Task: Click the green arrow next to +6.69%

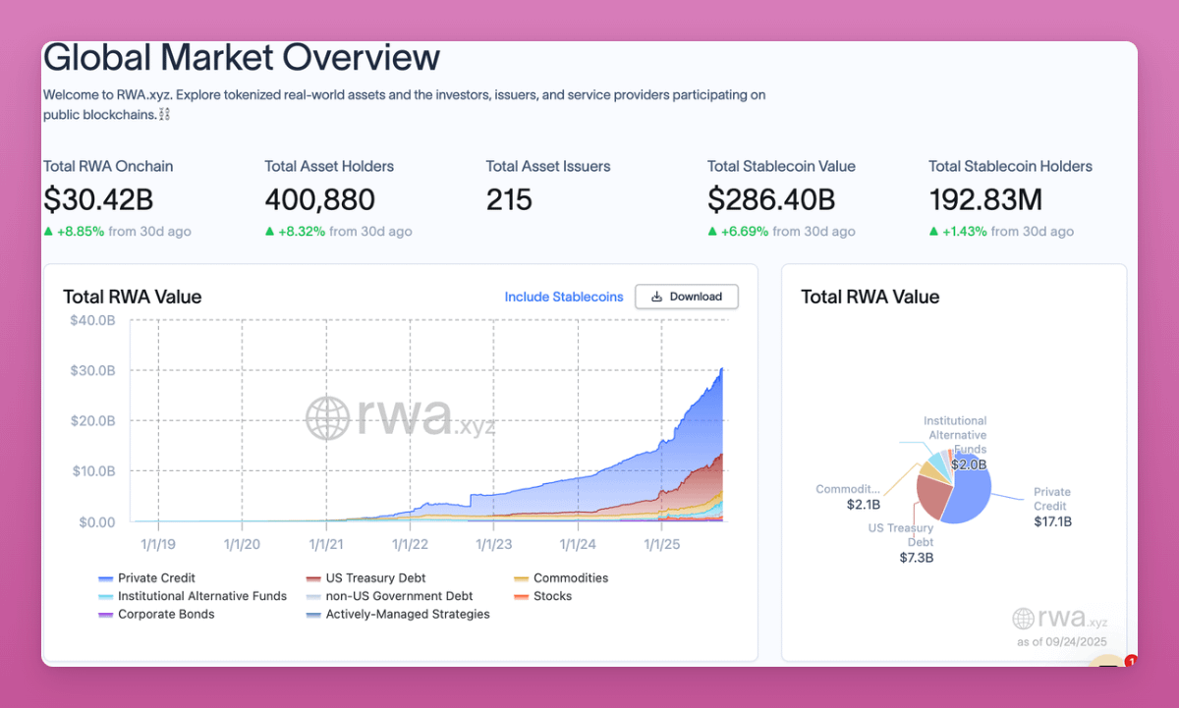Action: point(712,231)
